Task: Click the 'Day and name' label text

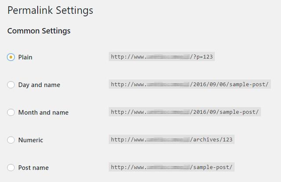Action: click(x=39, y=85)
